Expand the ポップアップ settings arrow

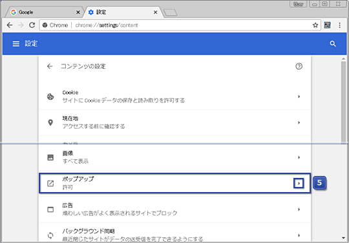[x=299, y=183]
